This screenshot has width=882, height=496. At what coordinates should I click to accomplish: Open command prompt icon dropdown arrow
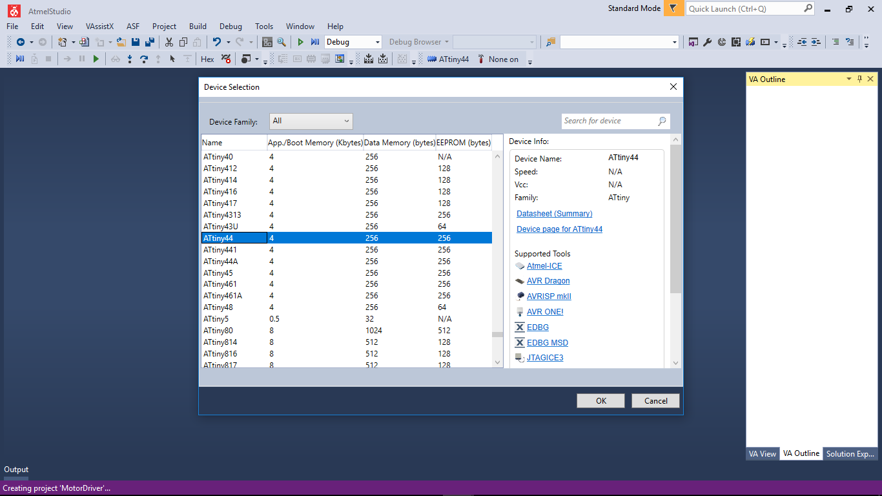point(776,42)
